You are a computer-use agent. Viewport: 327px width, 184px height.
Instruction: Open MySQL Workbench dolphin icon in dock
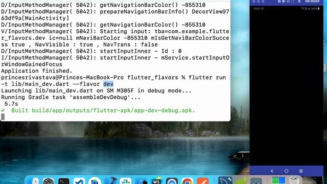pos(225,180)
